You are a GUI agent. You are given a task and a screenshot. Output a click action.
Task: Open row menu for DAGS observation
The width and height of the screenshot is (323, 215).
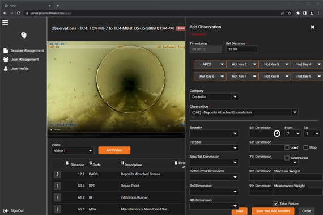tap(57, 174)
